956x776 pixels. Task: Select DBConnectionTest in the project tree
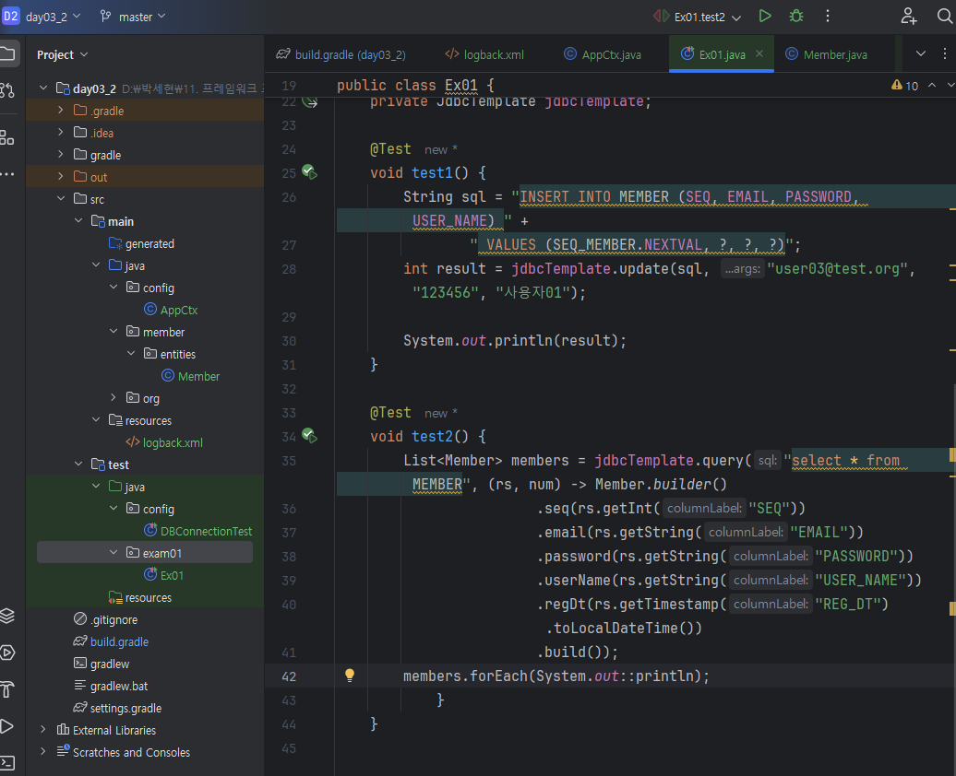[205, 531]
